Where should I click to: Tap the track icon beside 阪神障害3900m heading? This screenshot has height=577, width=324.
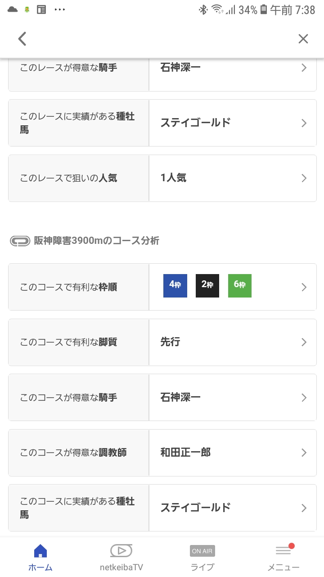[20, 241]
